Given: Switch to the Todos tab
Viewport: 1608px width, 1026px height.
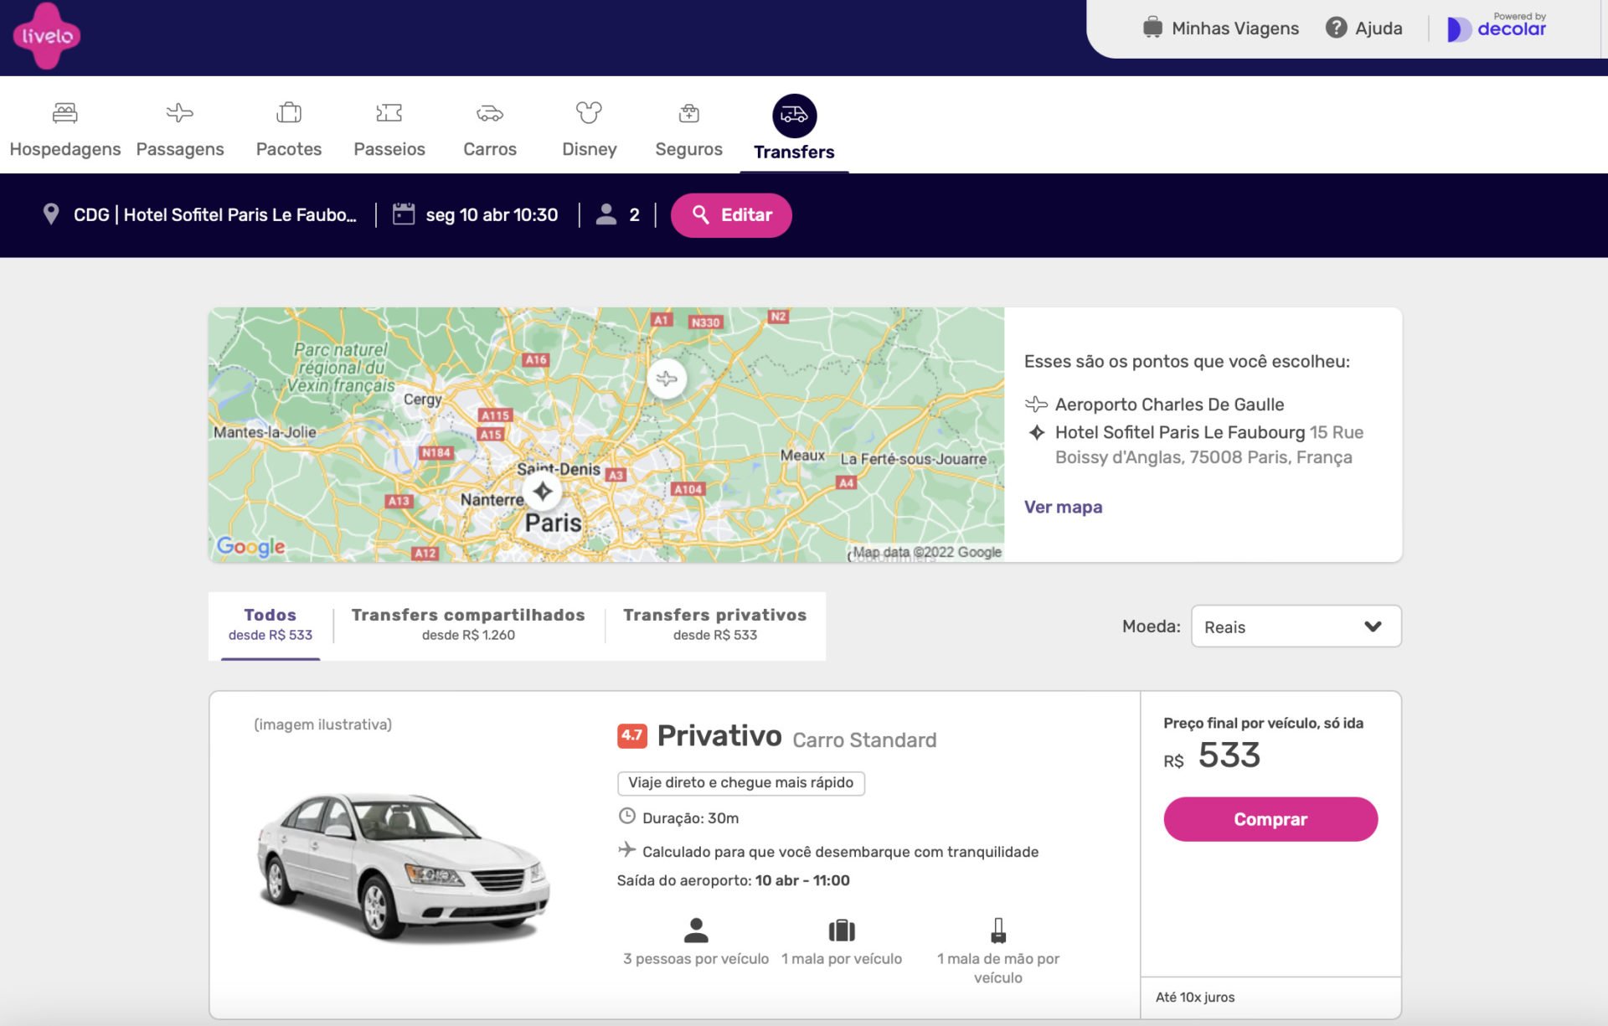Looking at the screenshot, I should 271,625.
